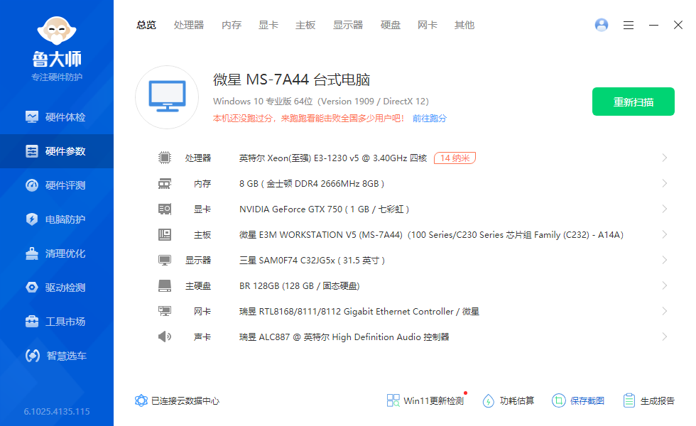Click the 硬件评测 sidebar label

coord(65,185)
